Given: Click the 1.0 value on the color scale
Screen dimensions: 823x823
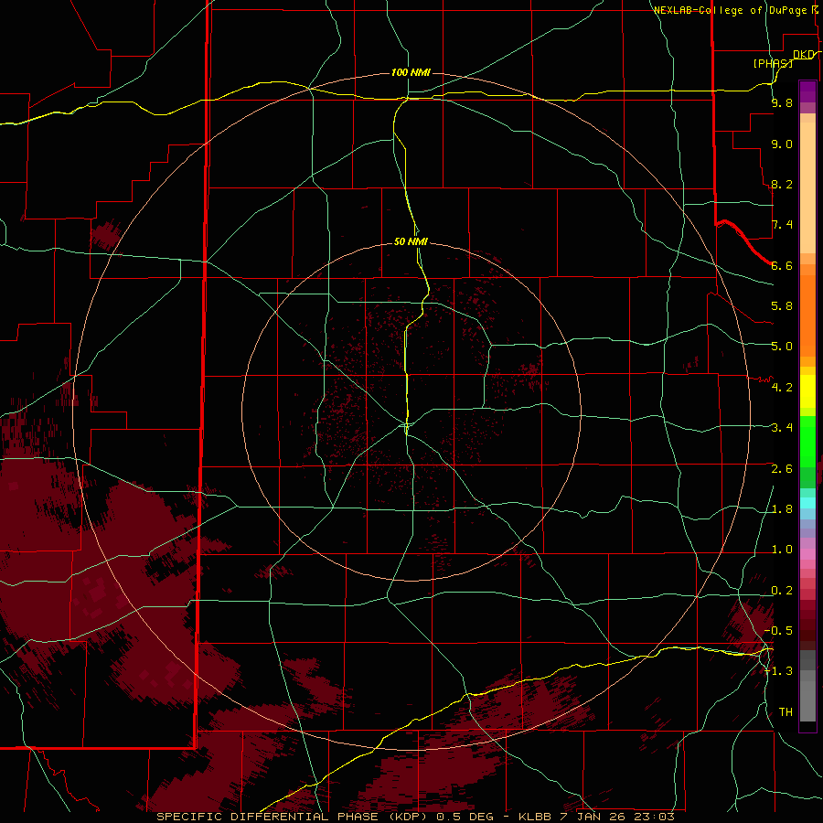Looking at the screenshot, I should point(782,550).
